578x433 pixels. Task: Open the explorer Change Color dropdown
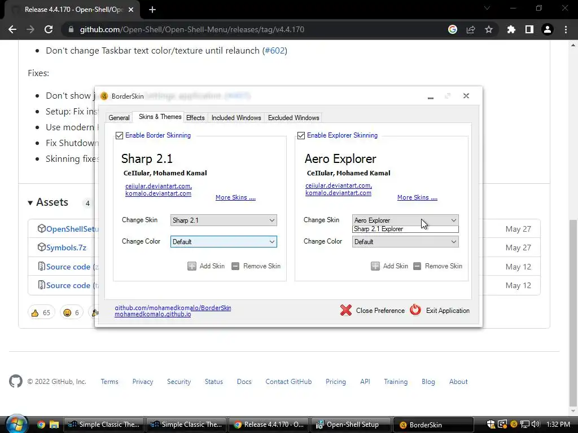click(x=405, y=241)
